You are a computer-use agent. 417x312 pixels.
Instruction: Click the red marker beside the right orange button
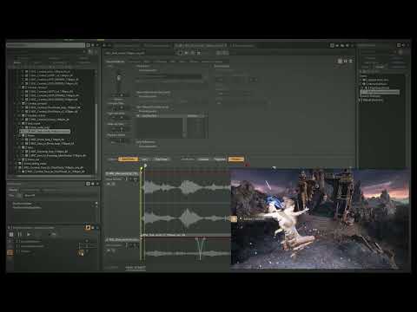click(248, 165)
